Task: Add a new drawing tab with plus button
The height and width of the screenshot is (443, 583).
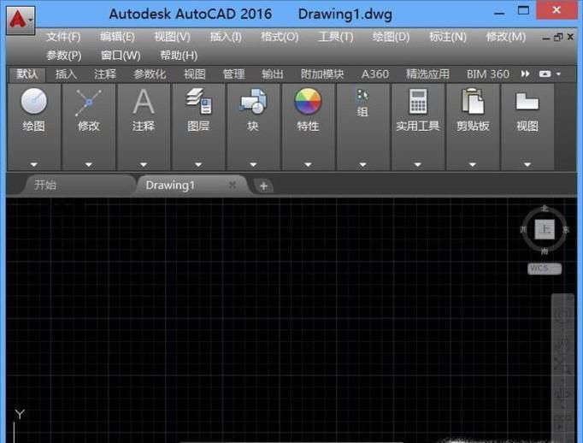Action: click(263, 186)
